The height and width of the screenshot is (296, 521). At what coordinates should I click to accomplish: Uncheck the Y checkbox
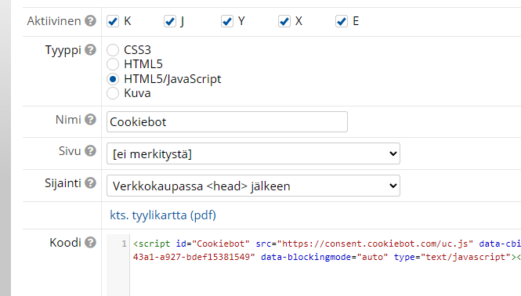(227, 21)
